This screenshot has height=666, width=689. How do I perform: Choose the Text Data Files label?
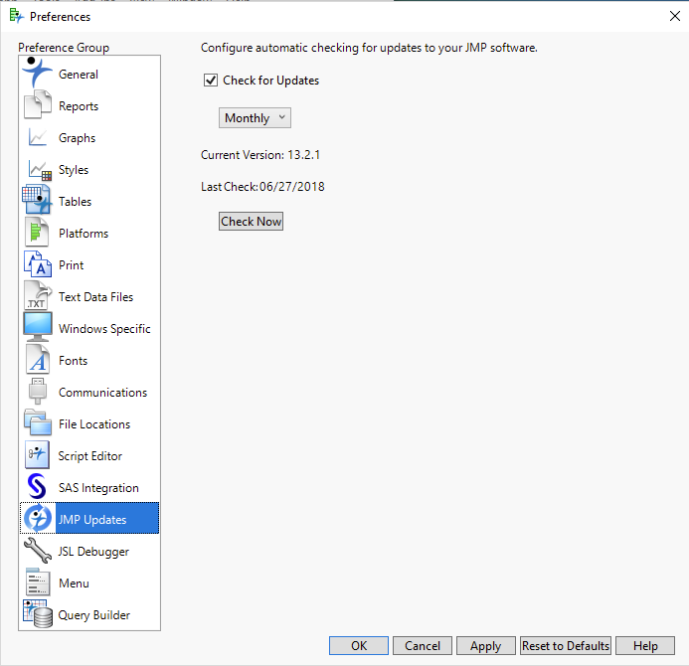click(95, 297)
